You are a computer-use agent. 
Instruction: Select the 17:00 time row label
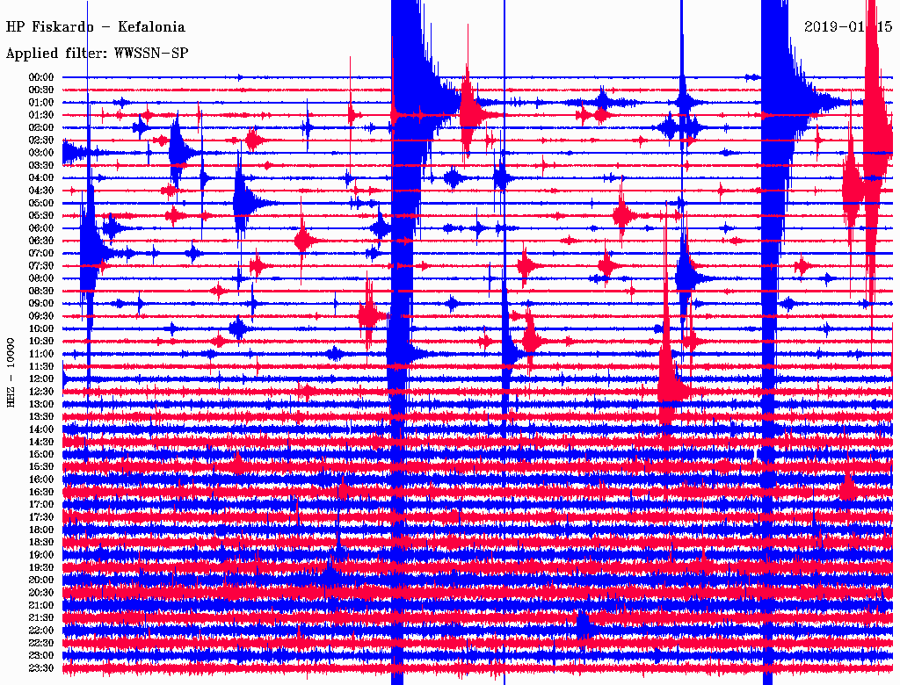[x=41, y=505]
